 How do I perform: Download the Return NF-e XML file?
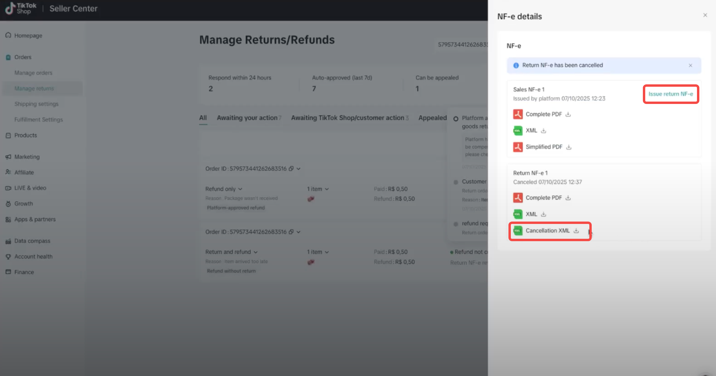coord(543,214)
